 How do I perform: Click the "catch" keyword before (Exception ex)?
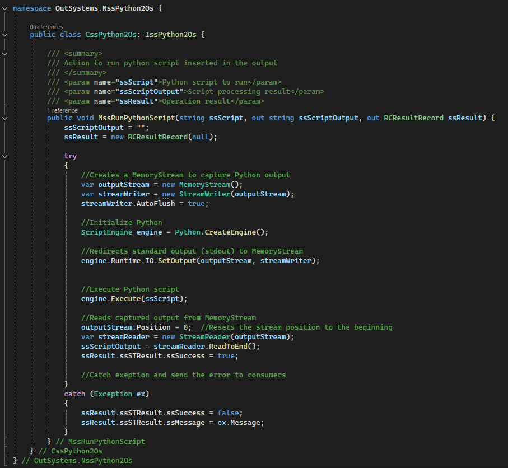[x=74, y=394]
